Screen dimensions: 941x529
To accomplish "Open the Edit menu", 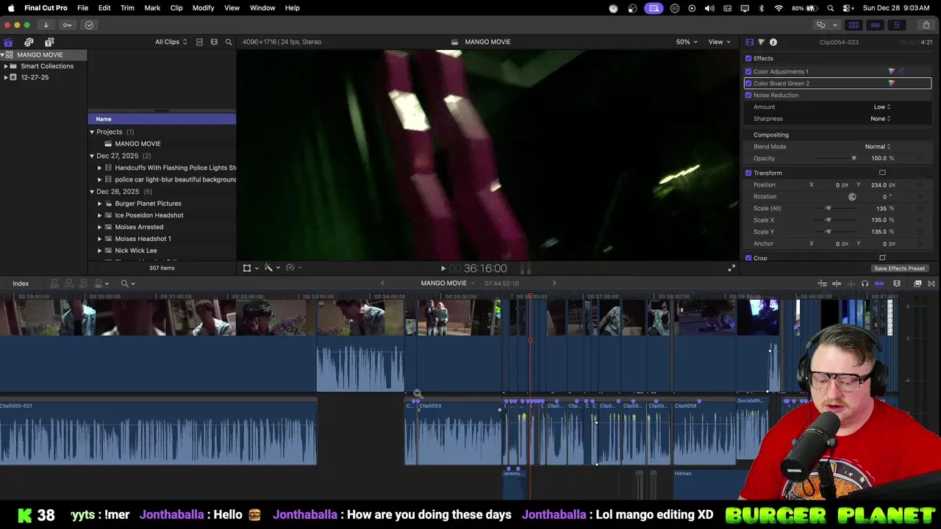I will coord(104,8).
